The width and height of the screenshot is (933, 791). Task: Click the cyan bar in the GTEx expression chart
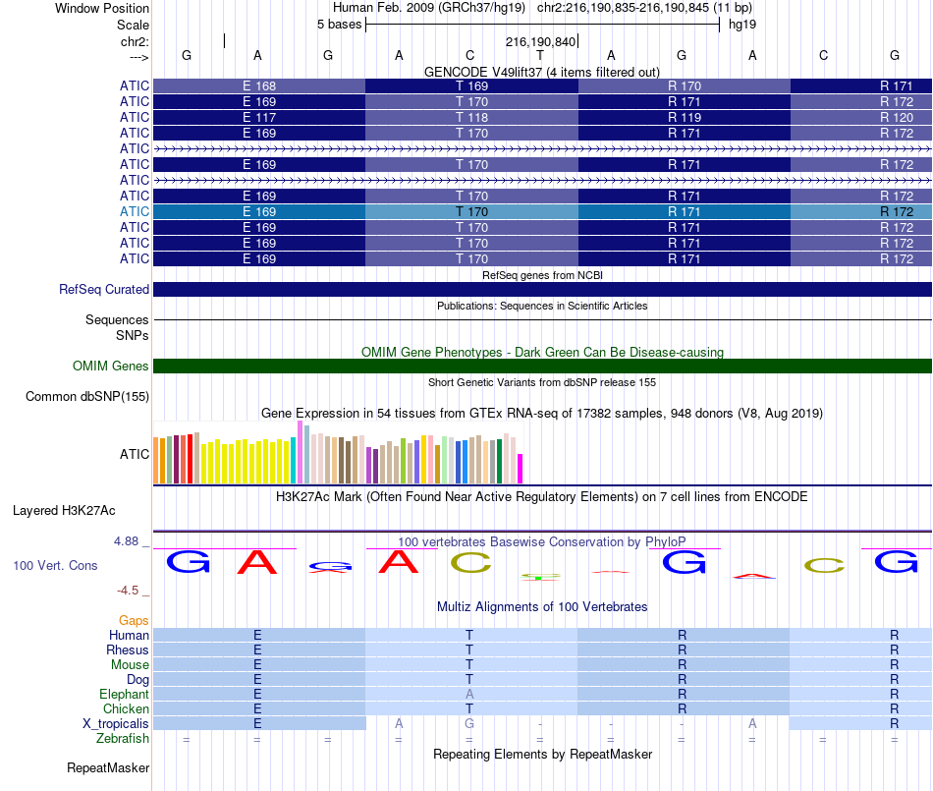[294, 460]
